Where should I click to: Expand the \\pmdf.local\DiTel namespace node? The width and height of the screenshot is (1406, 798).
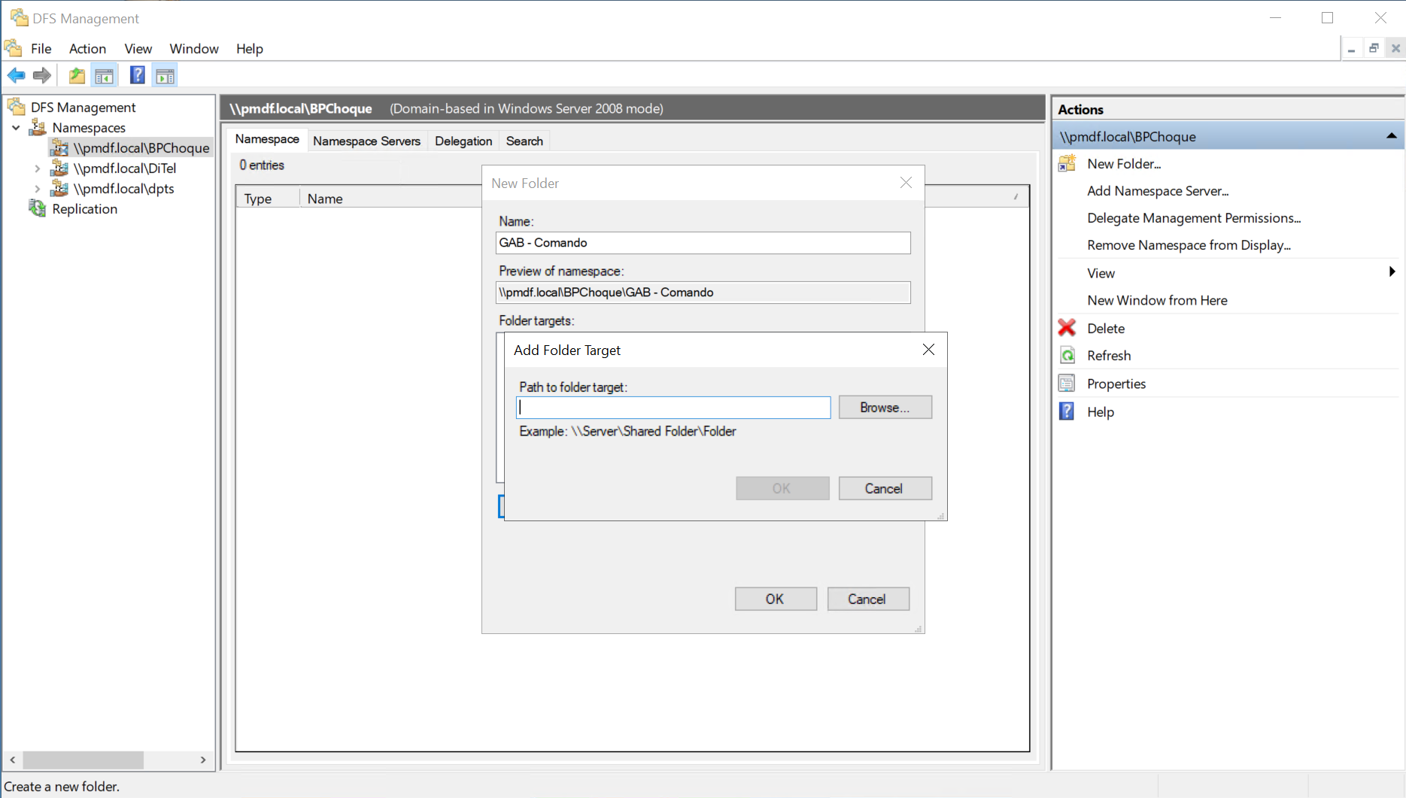pyautogui.click(x=37, y=168)
